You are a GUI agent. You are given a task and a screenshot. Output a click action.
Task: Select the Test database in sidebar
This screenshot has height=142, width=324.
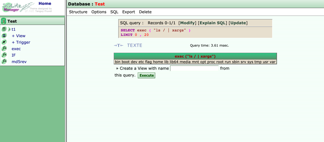12,21
